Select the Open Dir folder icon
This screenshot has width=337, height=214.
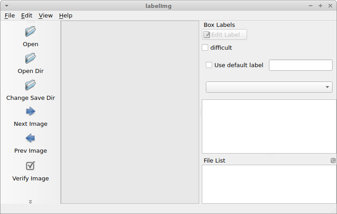30,58
